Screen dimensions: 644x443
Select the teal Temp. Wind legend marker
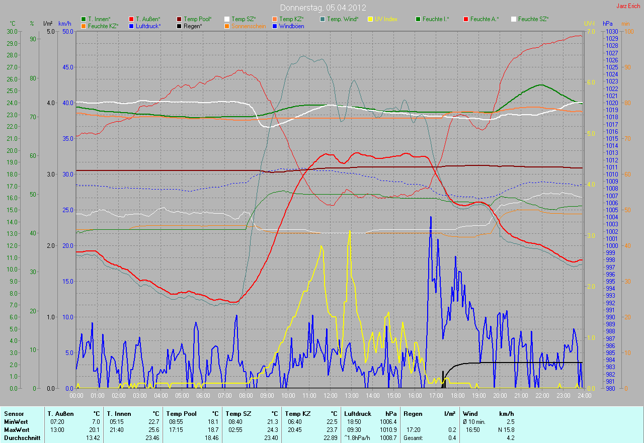point(323,19)
